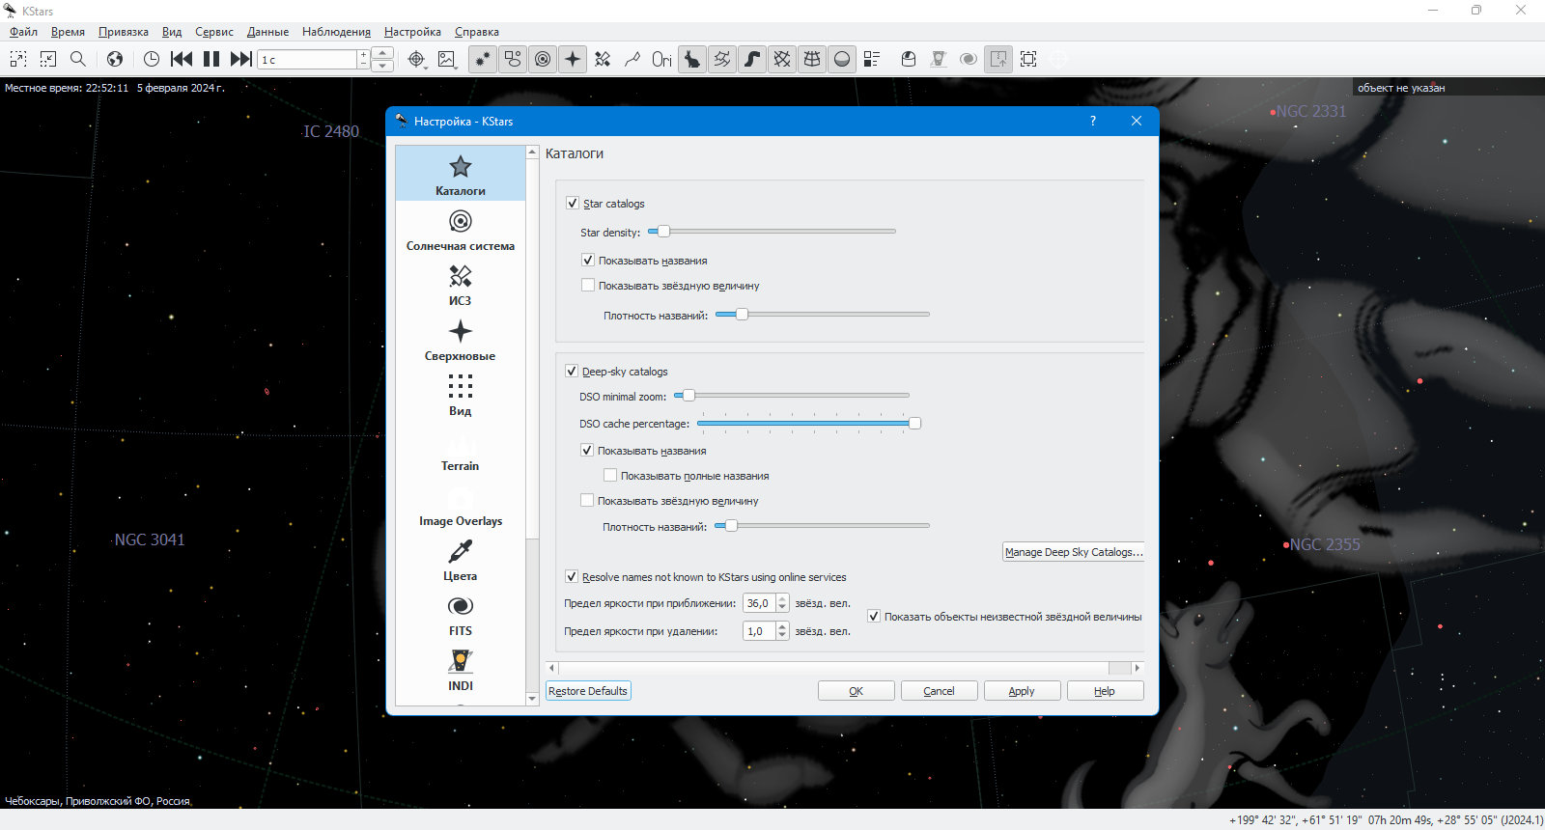This screenshot has height=830, width=1545.
Task: Open the ИСЗ satellites settings page
Action: click(x=461, y=285)
